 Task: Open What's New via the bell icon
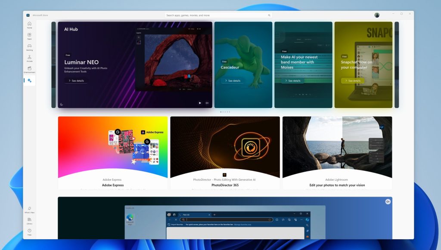tap(29, 209)
